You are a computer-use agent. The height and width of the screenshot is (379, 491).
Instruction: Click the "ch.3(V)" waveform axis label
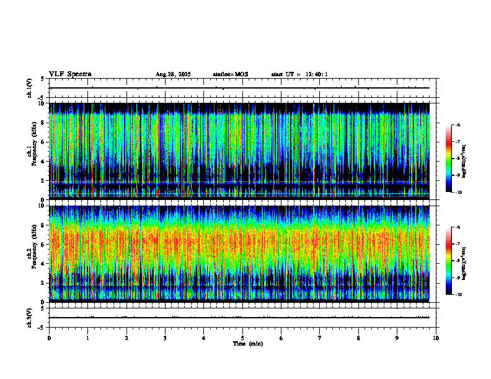(x=30, y=318)
